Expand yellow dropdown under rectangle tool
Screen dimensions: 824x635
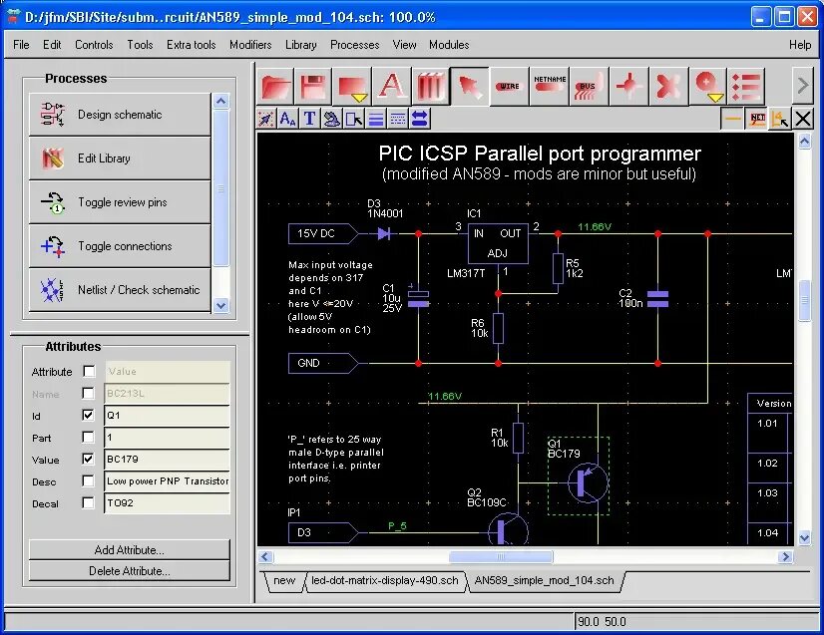[x=359, y=98]
